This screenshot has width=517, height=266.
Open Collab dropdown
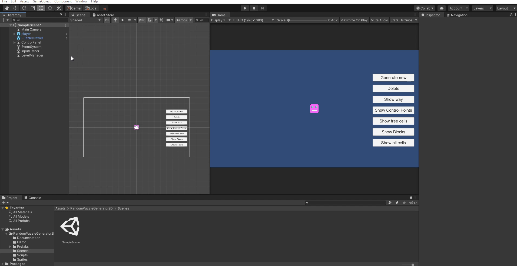[425, 8]
